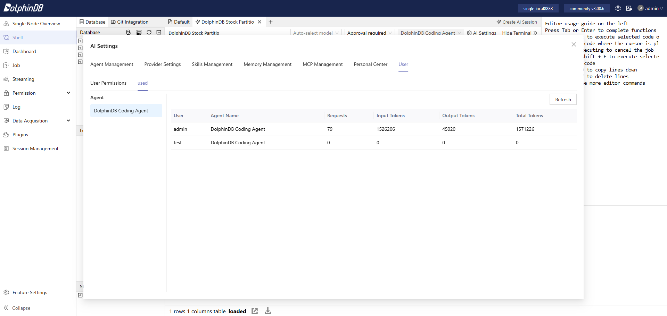Image resolution: width=667 pixels, height=316 pixels.
Task: Open Plugins from the sidebar
Action: [x=38, y=135]
